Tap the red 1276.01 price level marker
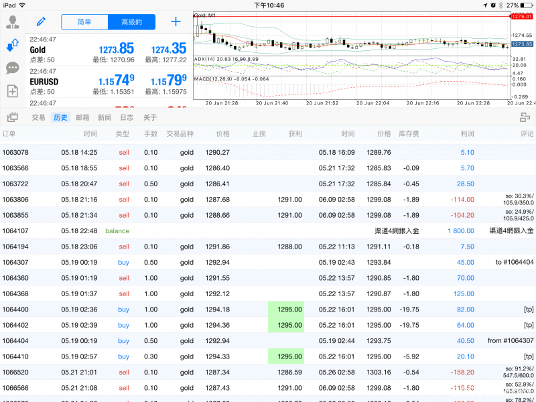 click(522, 16)
